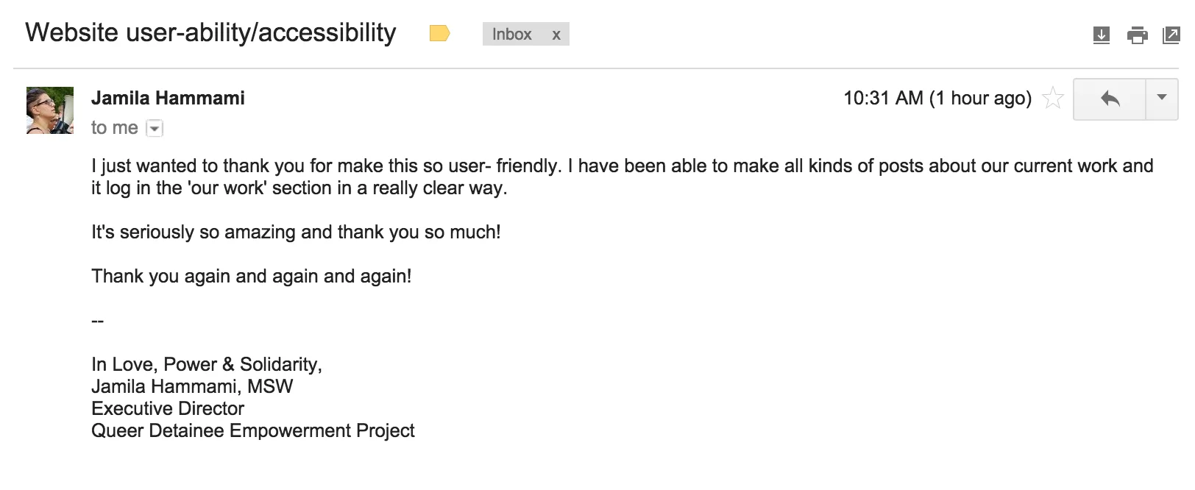This screenshot has width=1195, height=490.
Task: Remove the Inbox label with x
Action: click(x=556, y=35)
